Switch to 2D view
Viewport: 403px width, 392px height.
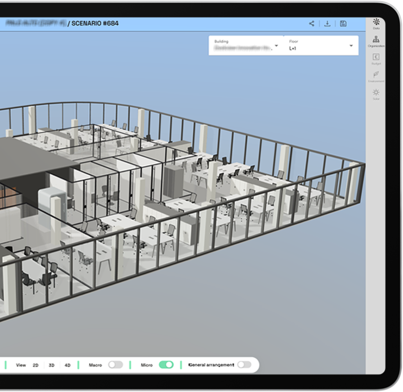(36, 365)
